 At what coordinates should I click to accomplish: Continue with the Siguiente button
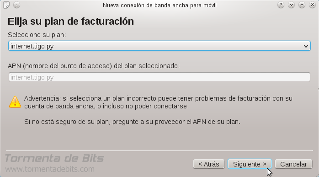click(250, 164)
